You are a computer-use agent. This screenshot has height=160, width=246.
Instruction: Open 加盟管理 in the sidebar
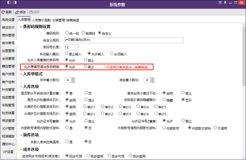click(8, 51)
